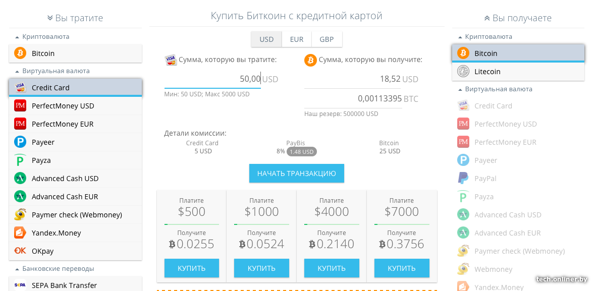Select Yandex.Money icon in spend list

coord(20,233)
